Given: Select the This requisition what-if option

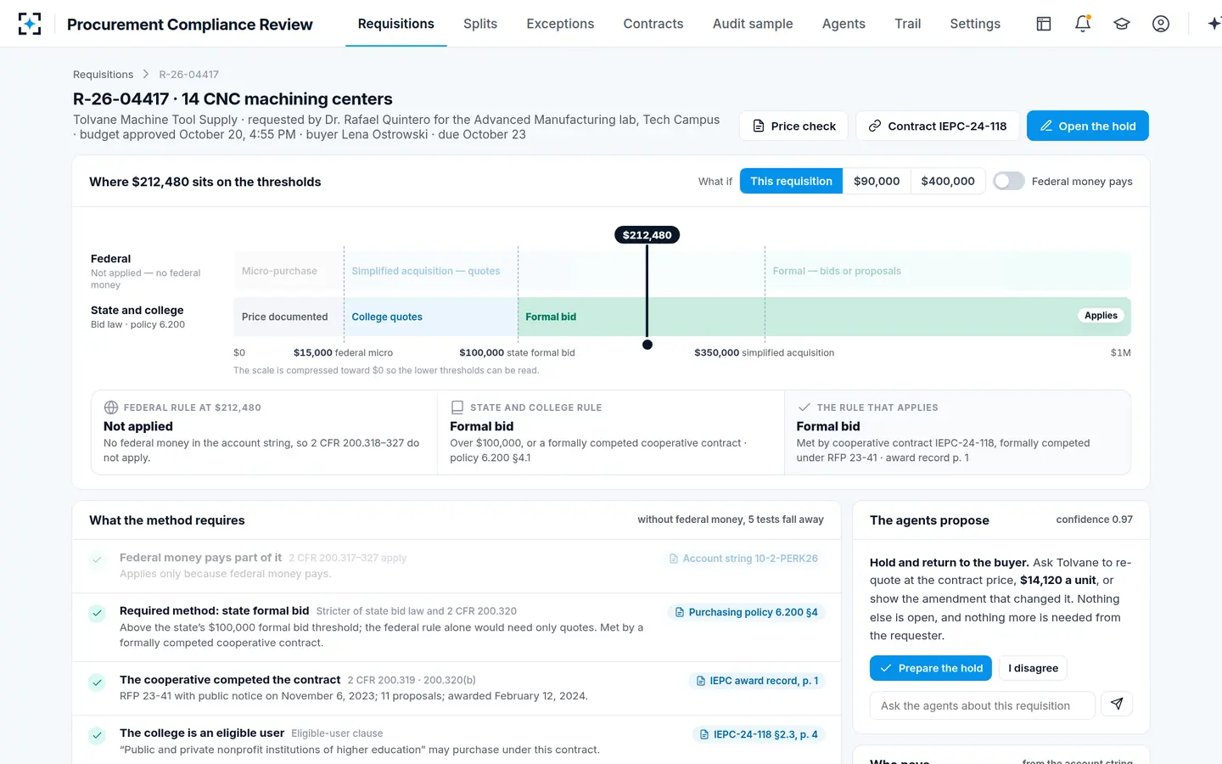Looking at the screenshot, I should point(791,181).
